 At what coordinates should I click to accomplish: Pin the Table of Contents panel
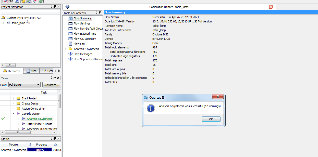pyautogui.click(x=96, y=12)
